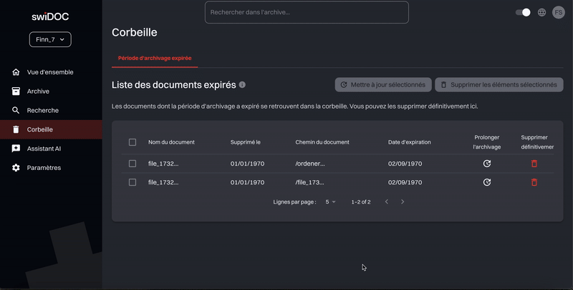This screenshot has width=573, height=290.
Task: Open the FS user avatar menu
Action: [558, 12]
